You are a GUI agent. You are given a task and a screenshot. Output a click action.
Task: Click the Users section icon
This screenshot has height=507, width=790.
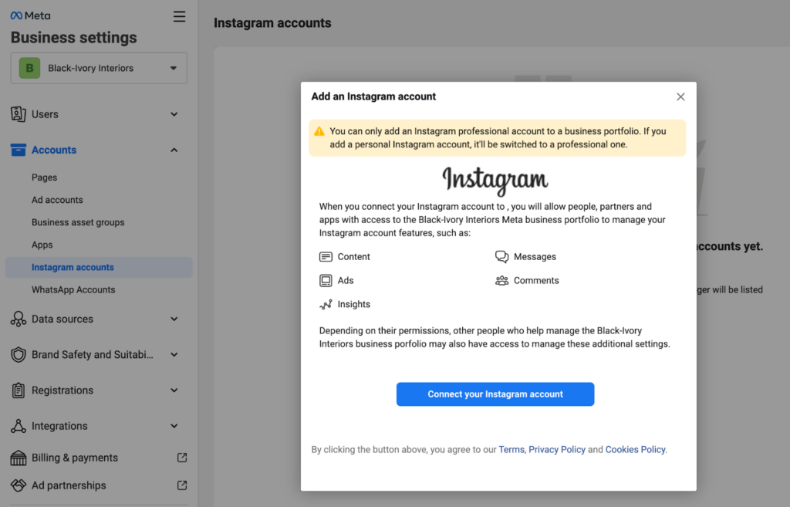19,114
